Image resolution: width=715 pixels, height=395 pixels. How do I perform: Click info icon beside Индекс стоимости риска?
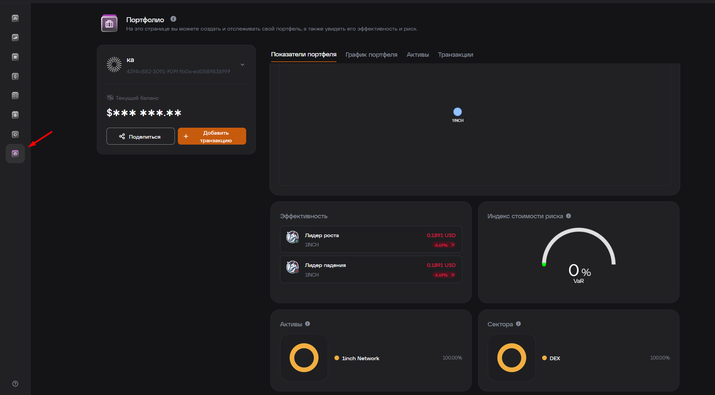click(569, 216)
